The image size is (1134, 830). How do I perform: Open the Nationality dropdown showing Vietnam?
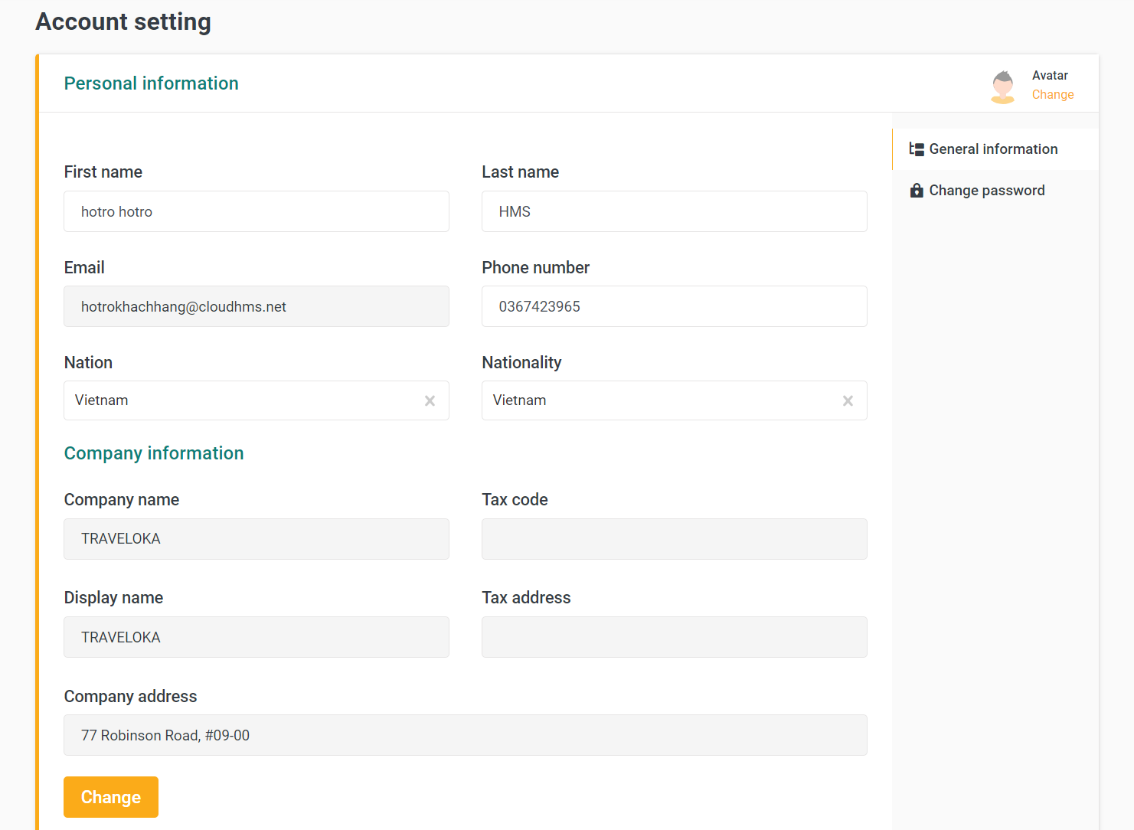click(659, 400)
